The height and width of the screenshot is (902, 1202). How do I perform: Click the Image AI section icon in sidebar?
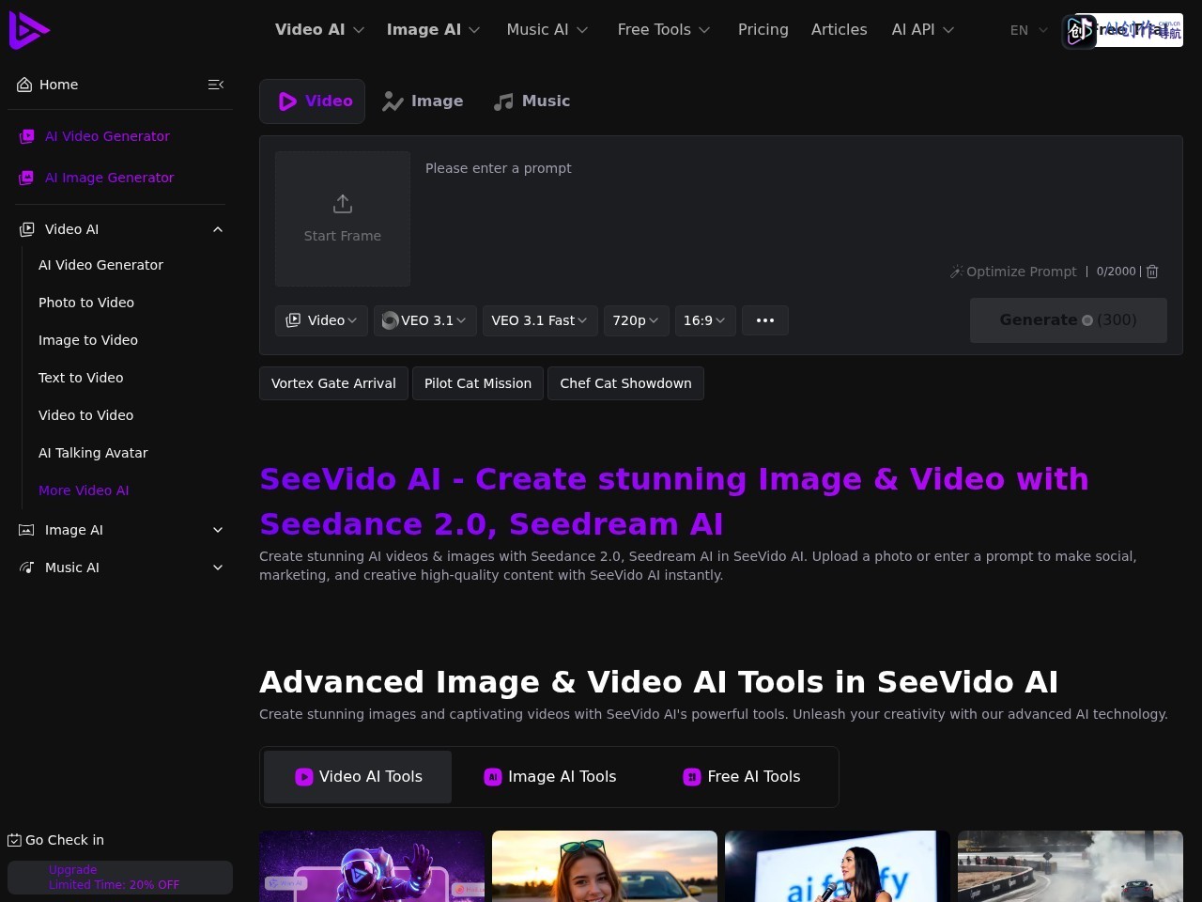click(x=27, y=530)
